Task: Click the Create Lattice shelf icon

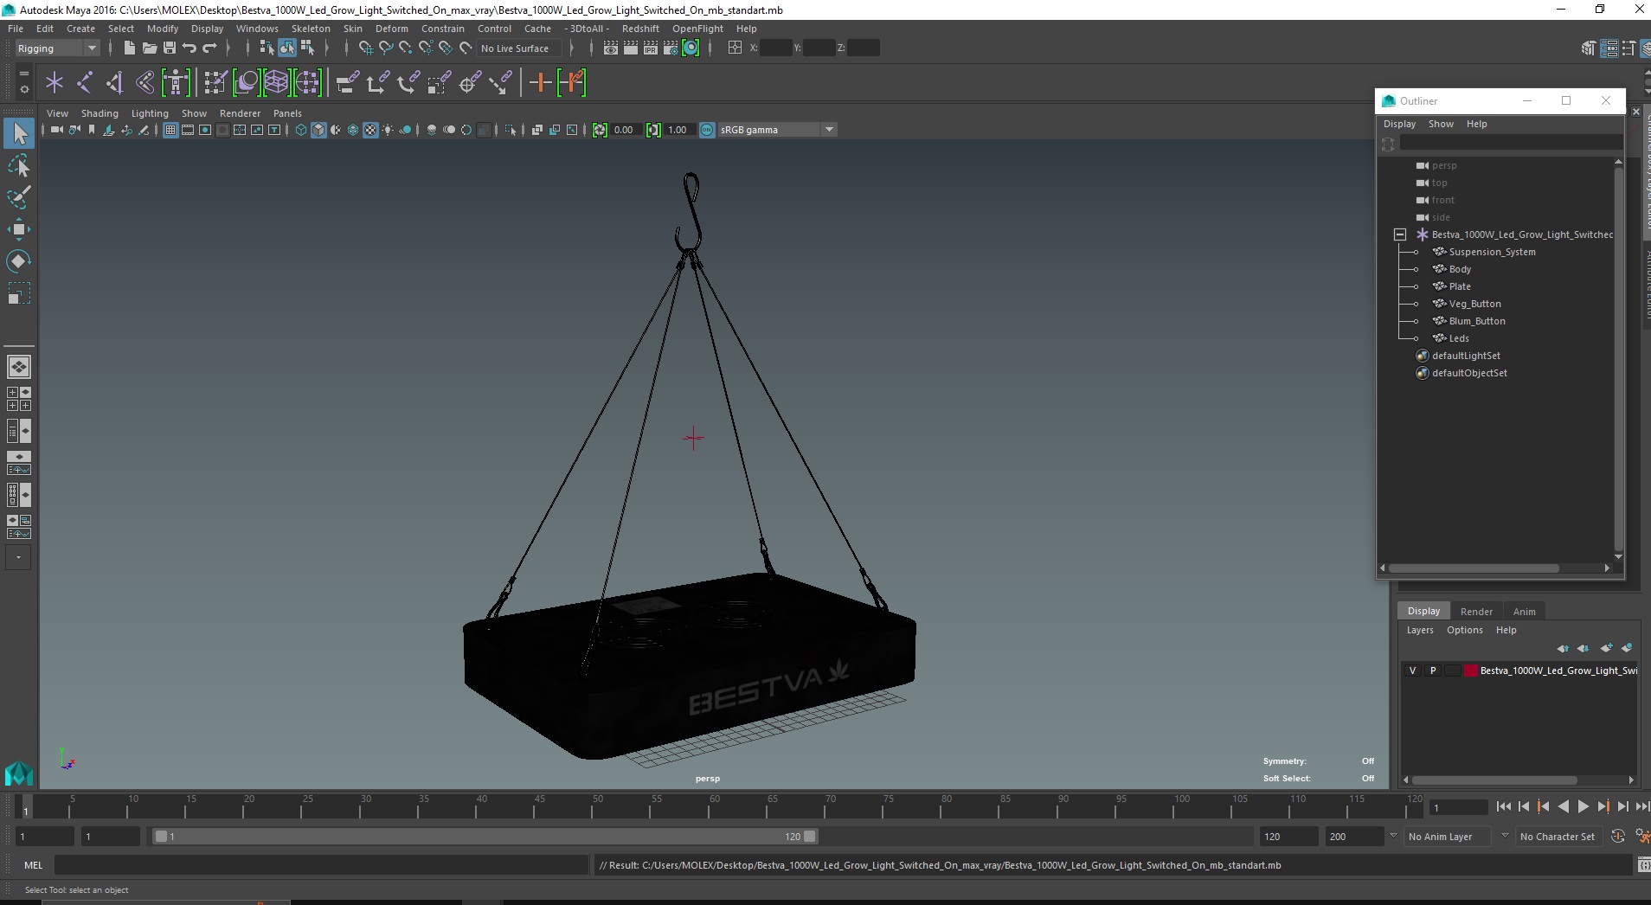Action: (276, 83)
